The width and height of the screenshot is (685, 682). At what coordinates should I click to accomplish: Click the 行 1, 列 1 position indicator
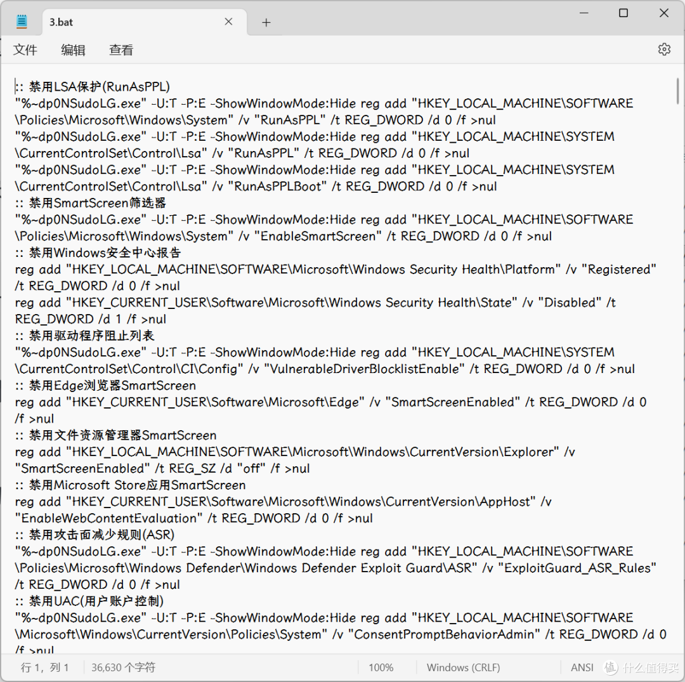tap(44, 667)
